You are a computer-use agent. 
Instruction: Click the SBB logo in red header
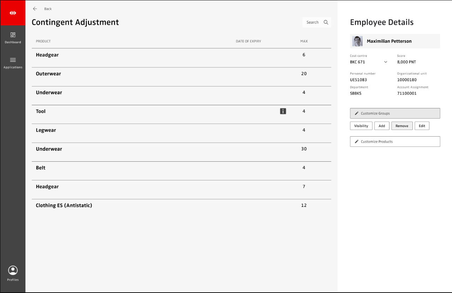(x=13, y=13)
